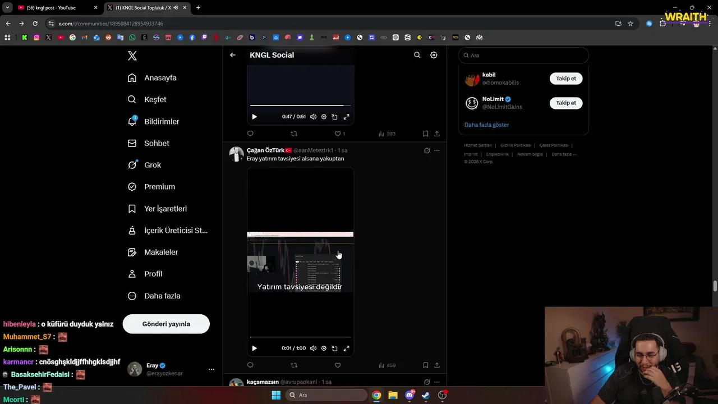Open Grok in sidebar

(x=144, y=165)
